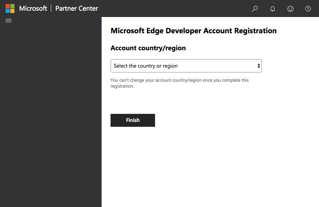This screenshot has width=319, height=207.
Task: Open help with the question mark icon
Action: 308,9
